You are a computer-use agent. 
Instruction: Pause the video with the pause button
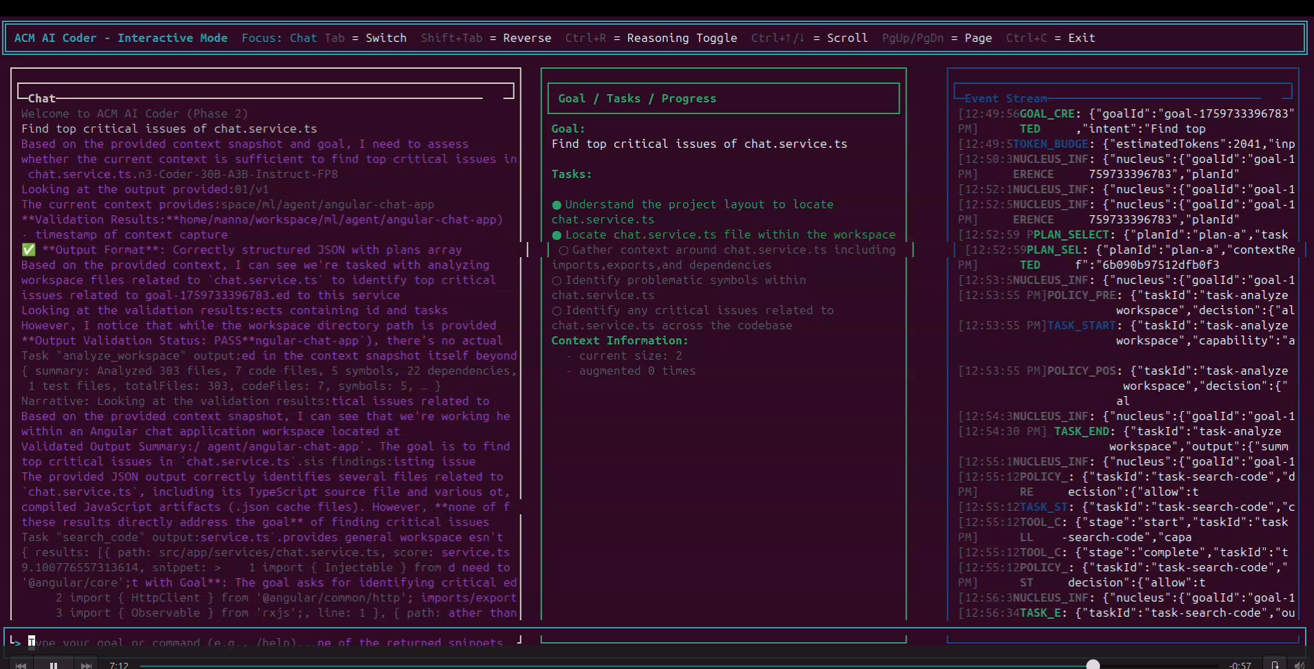(53, 665)
